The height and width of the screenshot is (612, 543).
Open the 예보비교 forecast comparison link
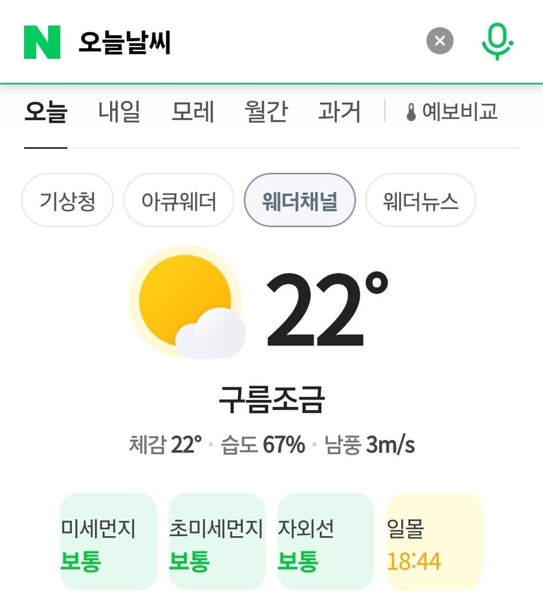click(459, 112)
